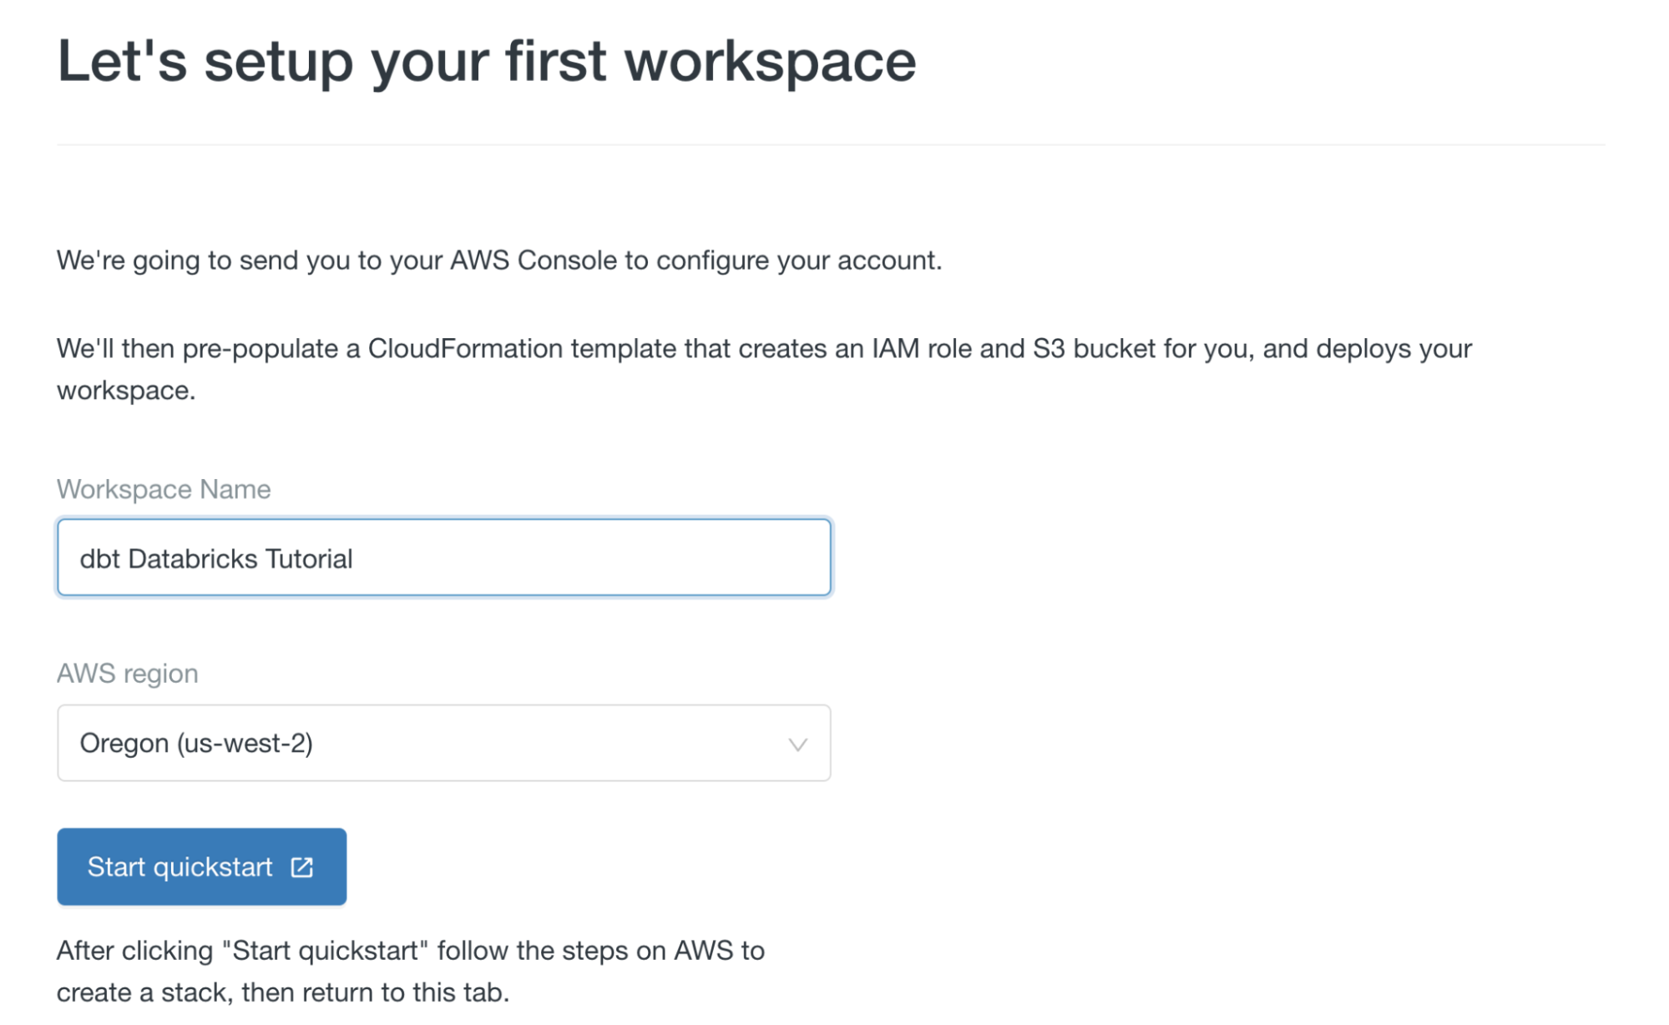Image resolution: width=1669 pixels, height=1025 pixels.
Task: Expand the AWS region chevron arrow
Action: [797, 745]
